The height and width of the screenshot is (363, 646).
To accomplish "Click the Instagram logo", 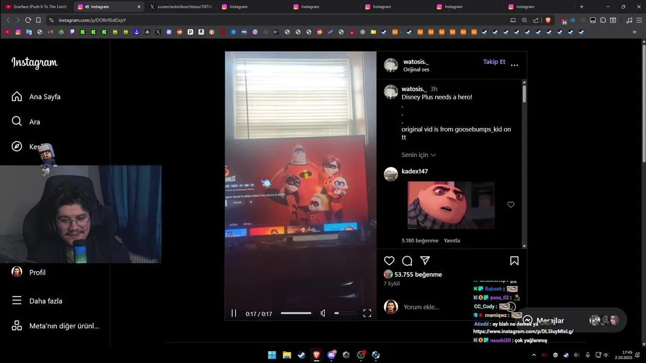I will [x=34, y=63].
